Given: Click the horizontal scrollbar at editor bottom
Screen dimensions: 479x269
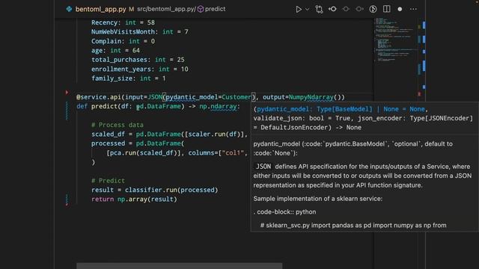Looking at the screenshot, I should pyautogui.click(x=180, y=266).
